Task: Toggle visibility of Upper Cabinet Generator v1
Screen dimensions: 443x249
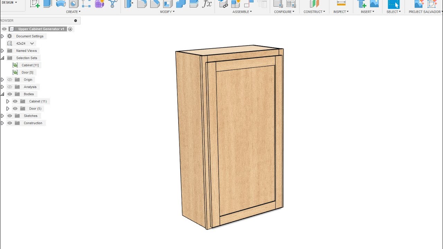Action: tap(4, 29)
